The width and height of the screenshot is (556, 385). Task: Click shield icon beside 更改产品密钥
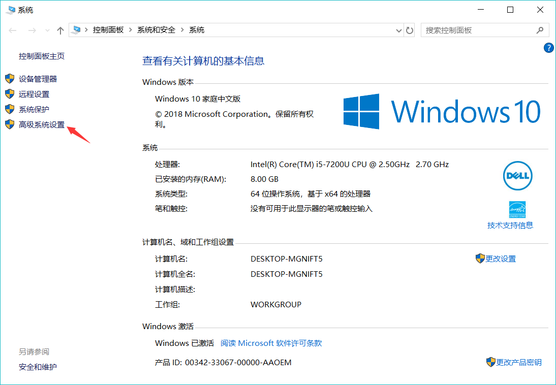[x=491, y=362]
